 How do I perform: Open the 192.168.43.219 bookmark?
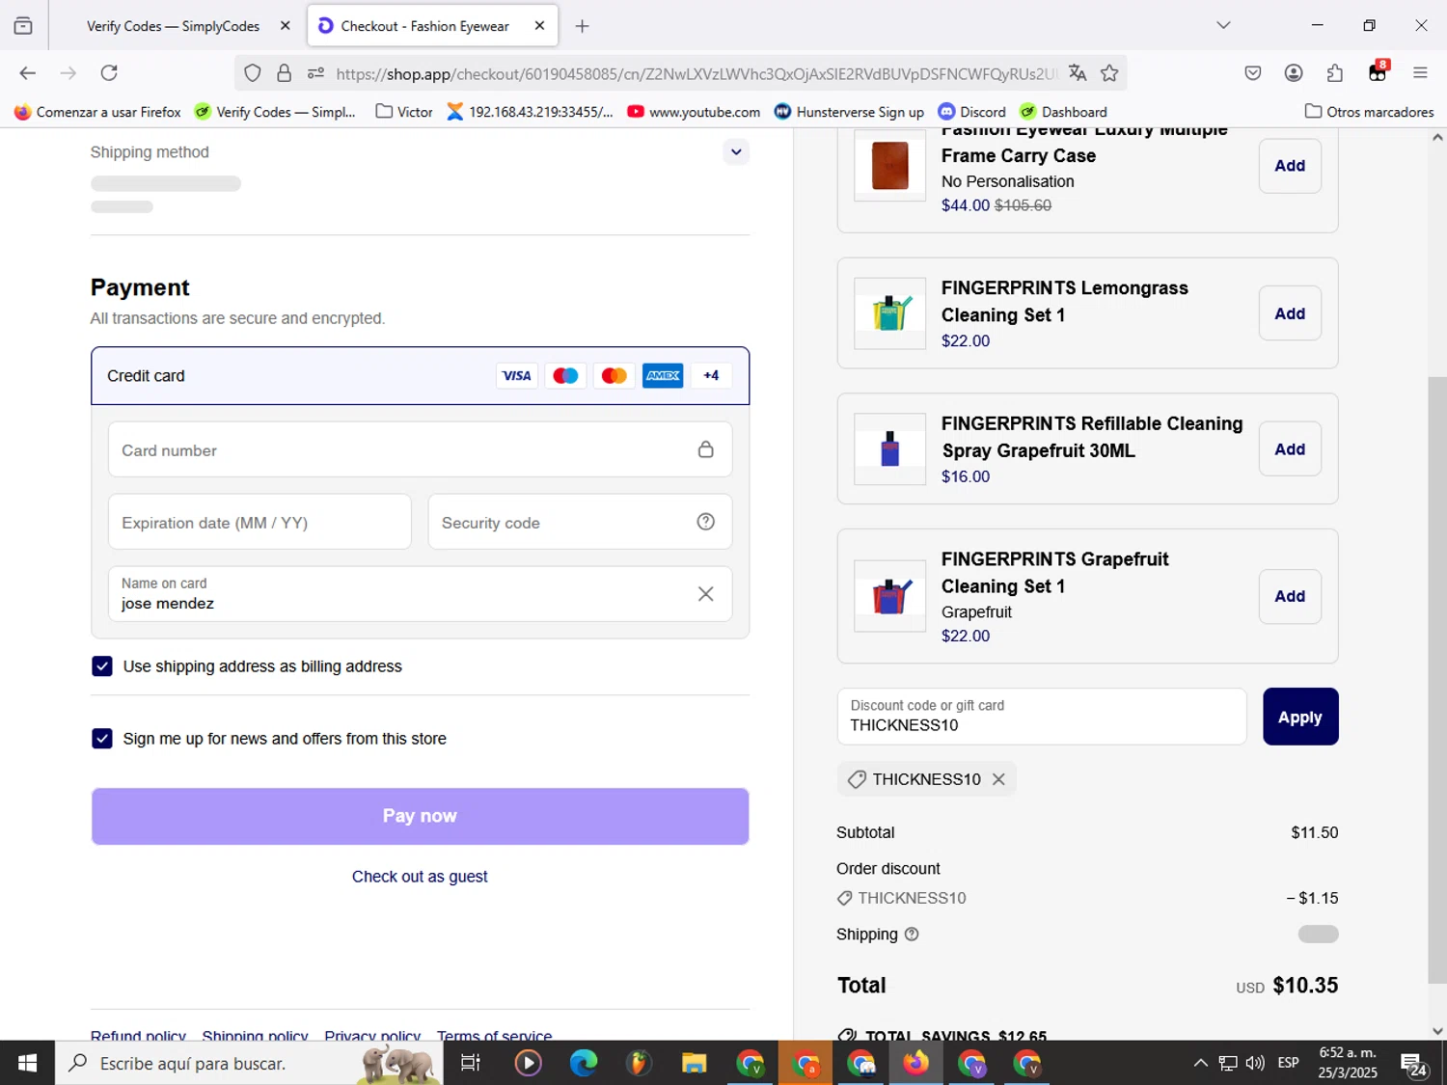point(530,112)
